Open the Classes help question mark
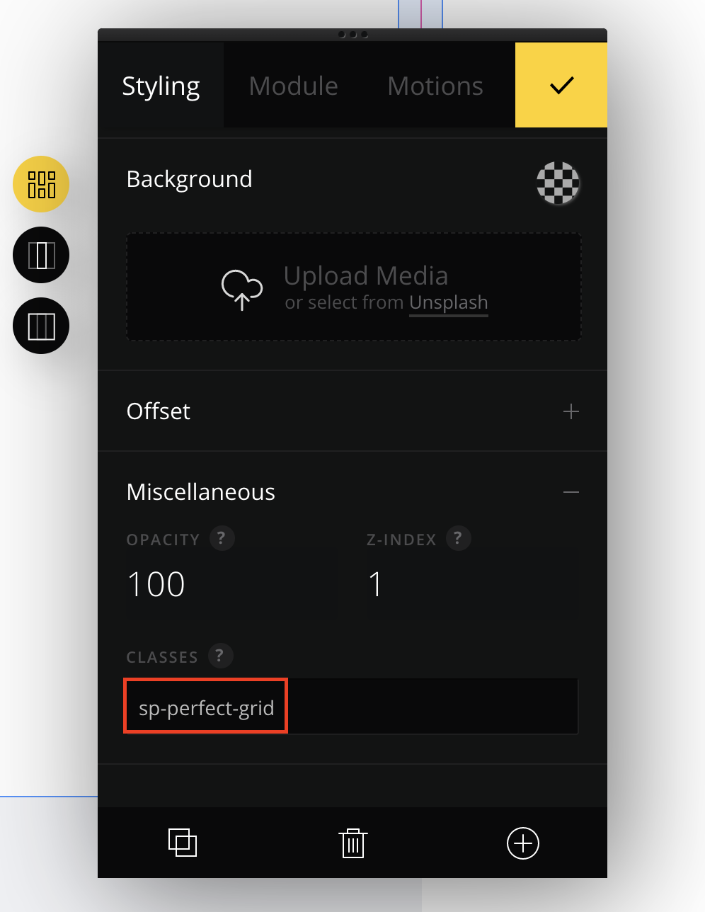 click(x=220, y=656)
